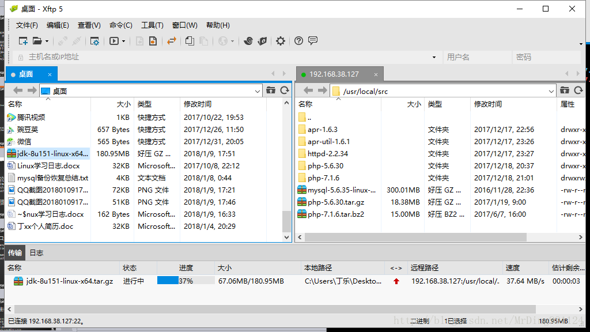Select mysql备份恢复总结.txt file
Image resolution: width=590 pixels, height=332 pixels.
tap(48, 178)
